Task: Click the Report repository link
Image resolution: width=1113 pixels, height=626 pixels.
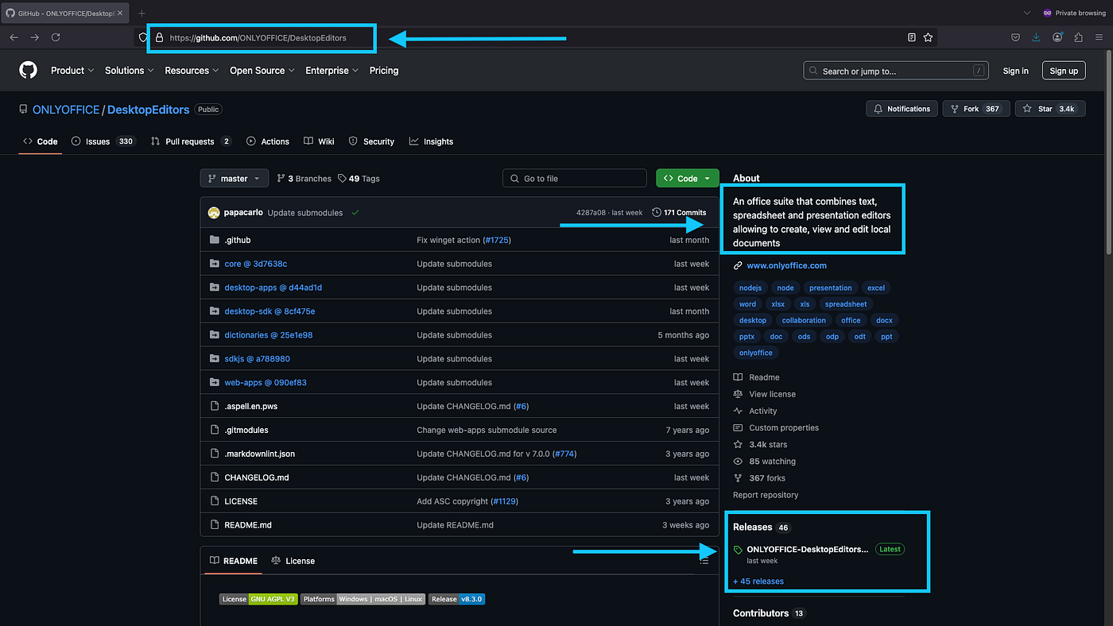Action: [766, 495]
